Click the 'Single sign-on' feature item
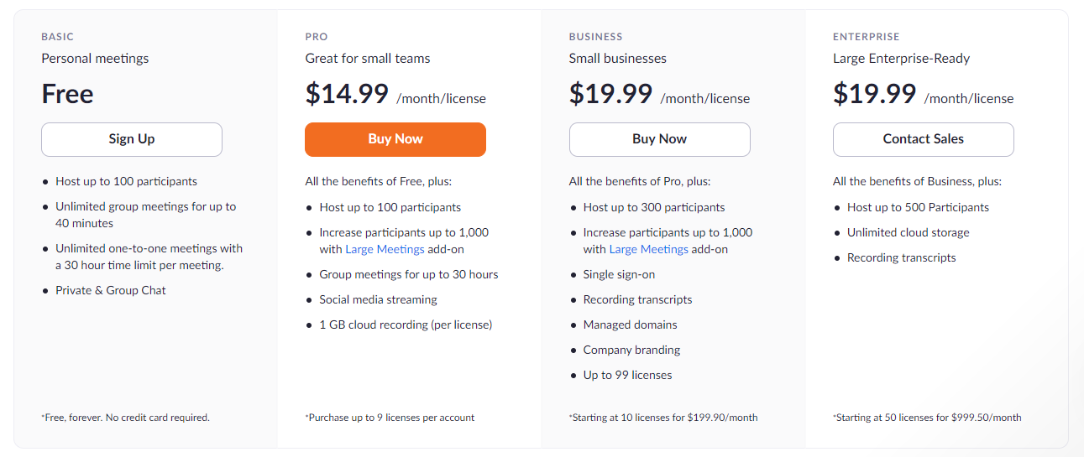This screenshot has width=1084, height=457. [x=619, y=274]
